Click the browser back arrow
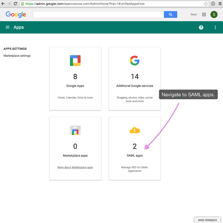Viewport: 223px width, 223px height. point(3,4)
